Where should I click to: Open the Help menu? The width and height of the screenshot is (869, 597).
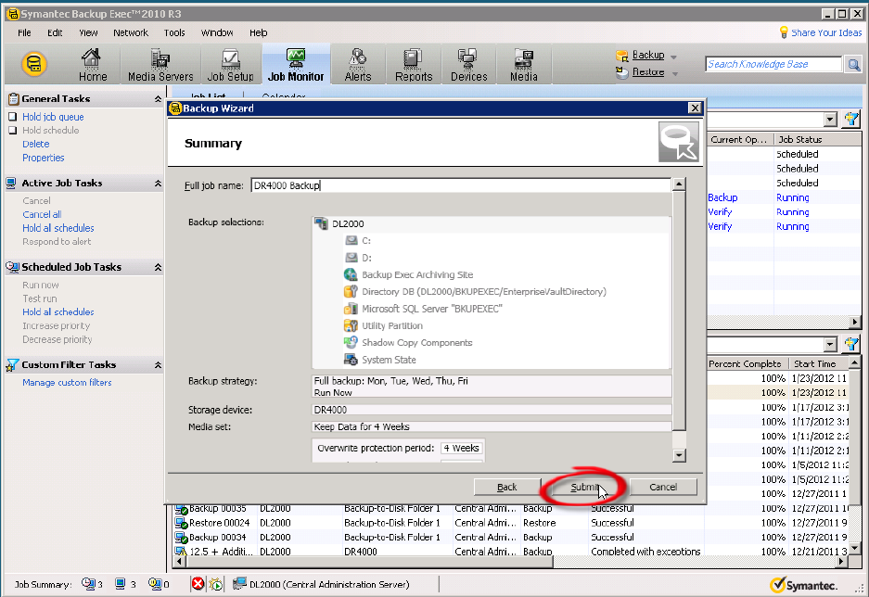(258, 32)
